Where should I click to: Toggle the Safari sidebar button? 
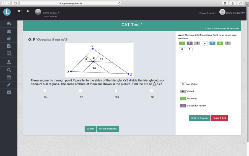pyautogui.click(x=15, y=3)
